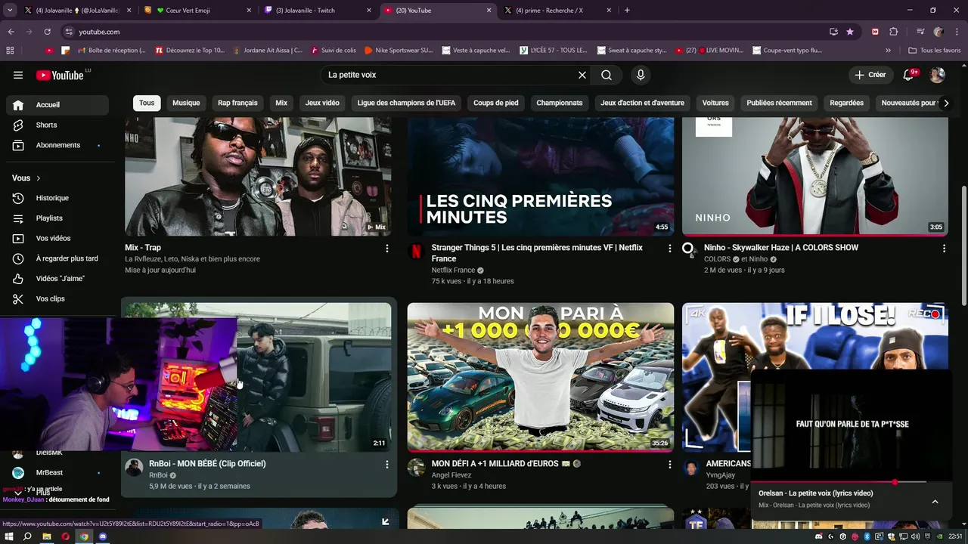Select the Coups de pied chip
This screenshot has width=968, height=544.
tap(496, 103)
